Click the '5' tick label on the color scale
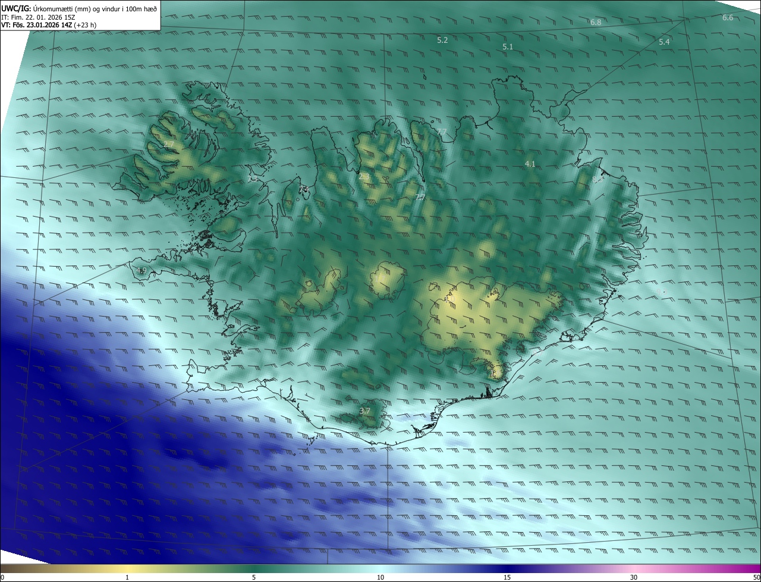Image resolution: width=761 pixels, height=582 pixels. [x=254, y=577]
